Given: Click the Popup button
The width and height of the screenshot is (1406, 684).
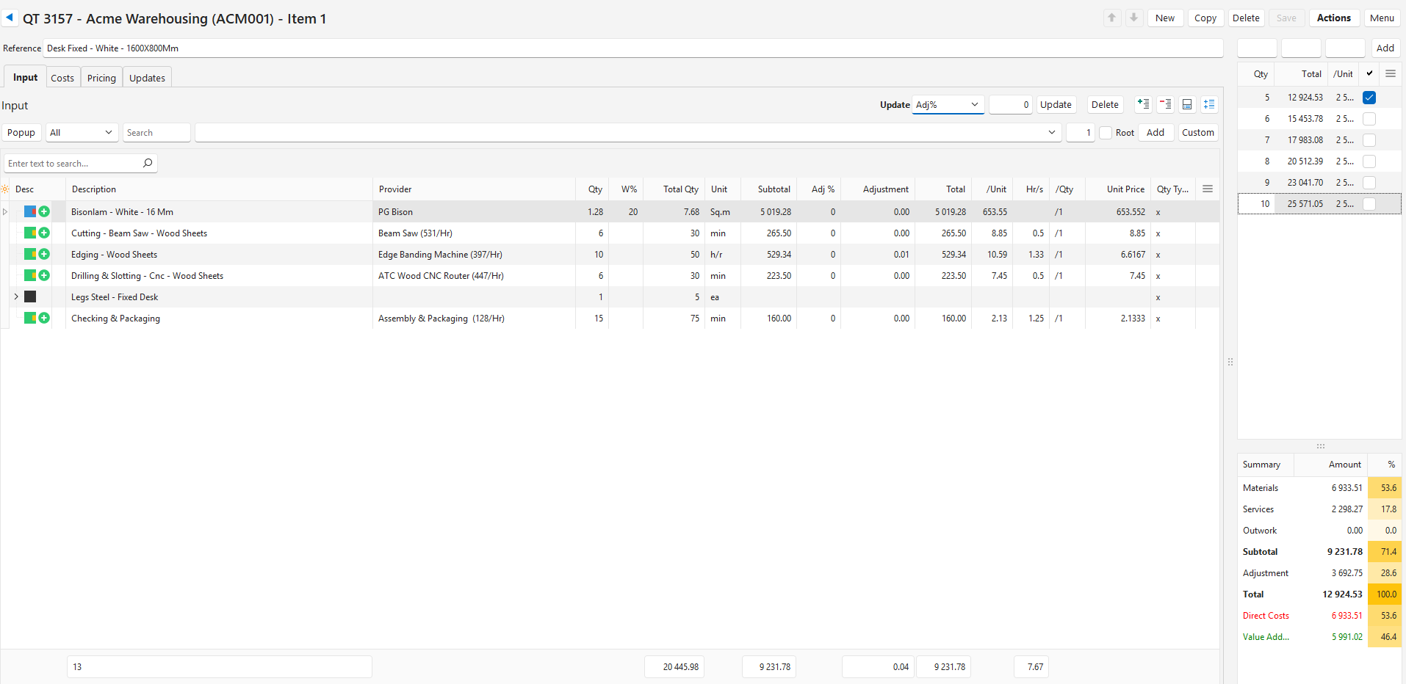Looking at the screenshot, I should pos(21,132).
